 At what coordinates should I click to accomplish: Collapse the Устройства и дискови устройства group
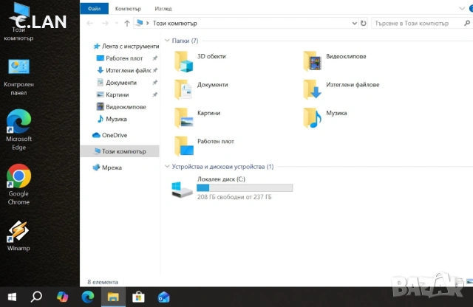[167, 166]
